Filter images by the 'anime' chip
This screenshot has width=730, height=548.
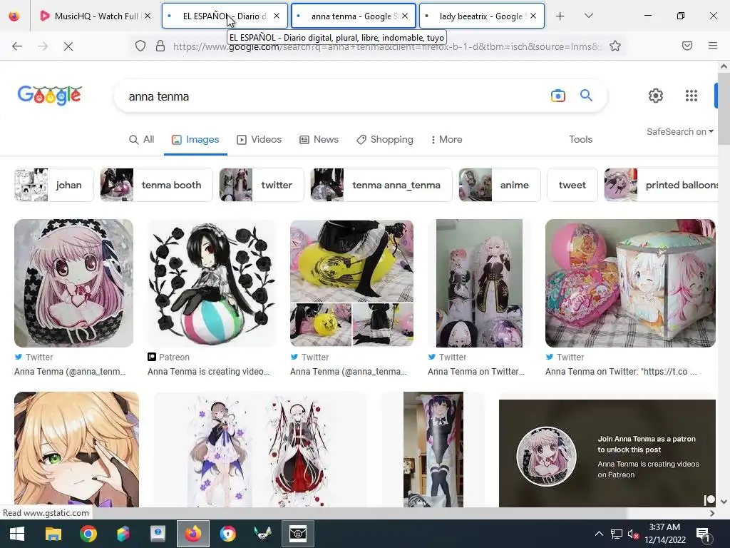pos(500,185)
